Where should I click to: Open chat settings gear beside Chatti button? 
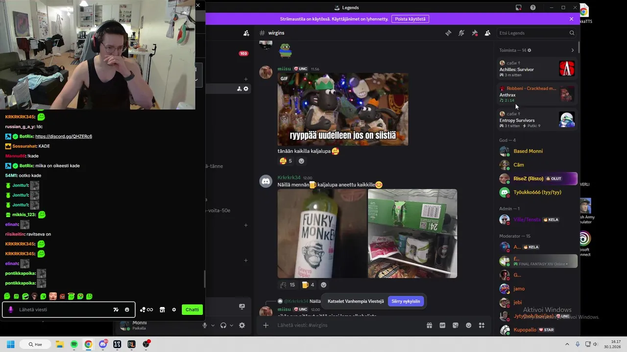pos(174,309)
